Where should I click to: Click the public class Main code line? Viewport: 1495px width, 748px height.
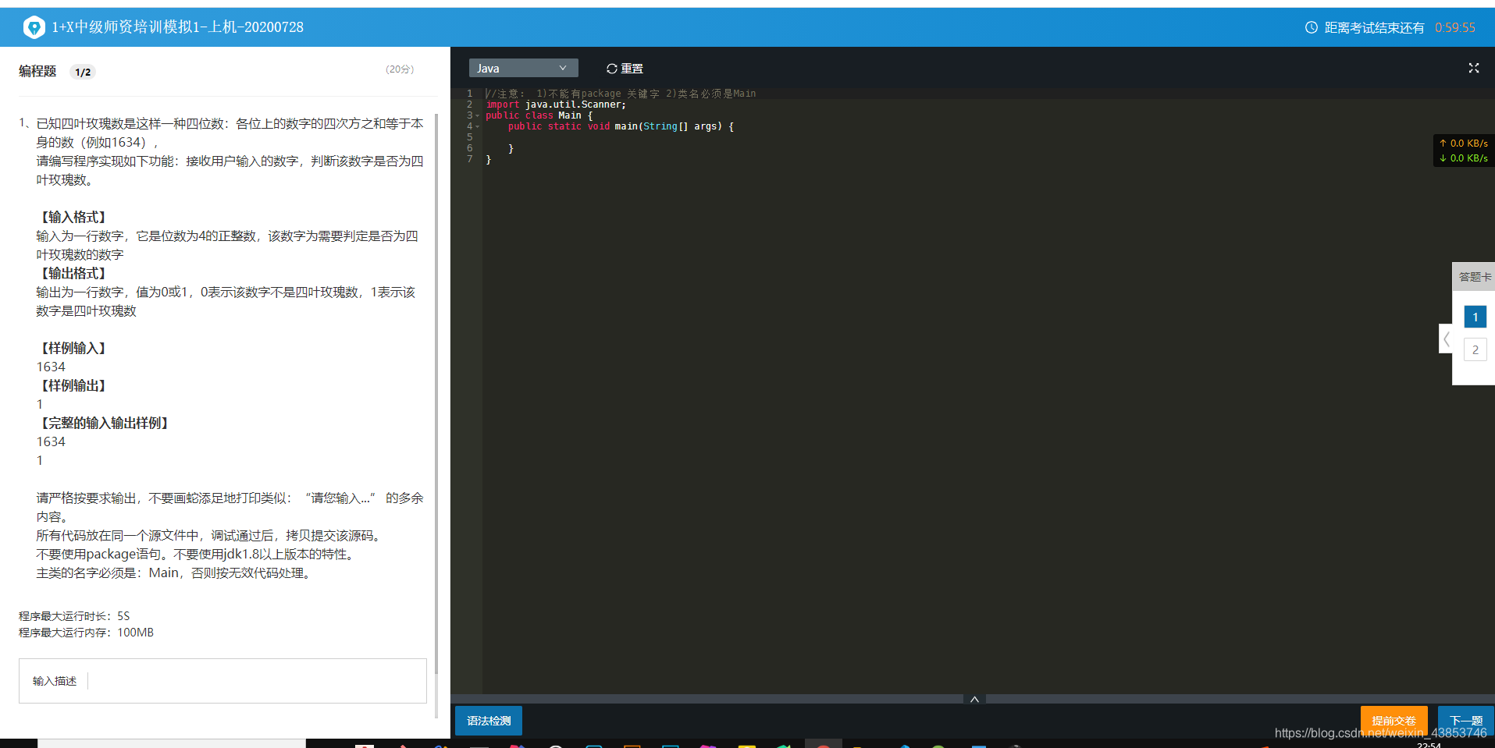(539, 115)
